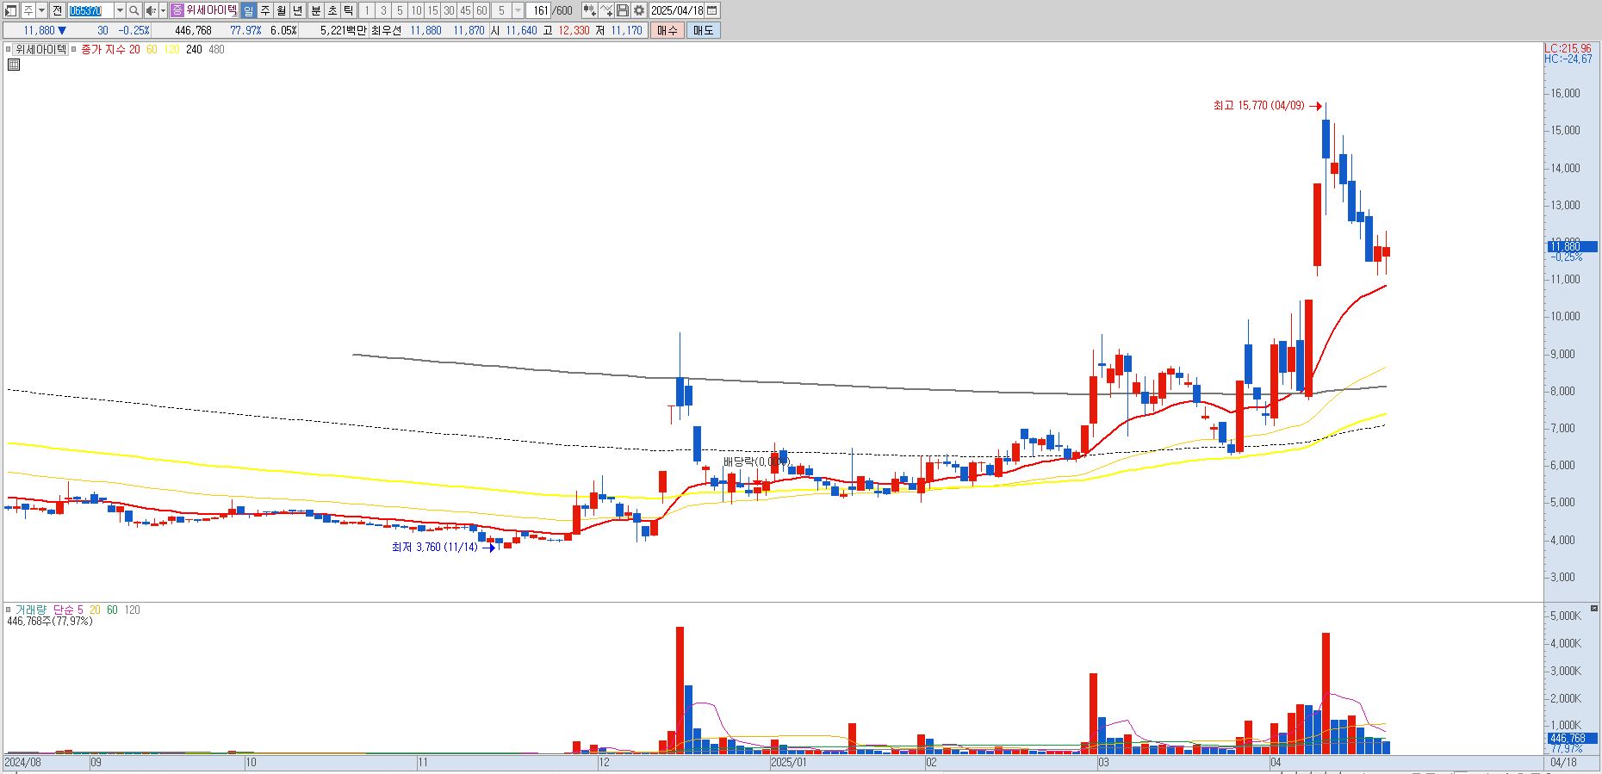Viewport: 1602px width, 774px height.
Task: Open the calendar date picker icon
Action: (712, 10)
